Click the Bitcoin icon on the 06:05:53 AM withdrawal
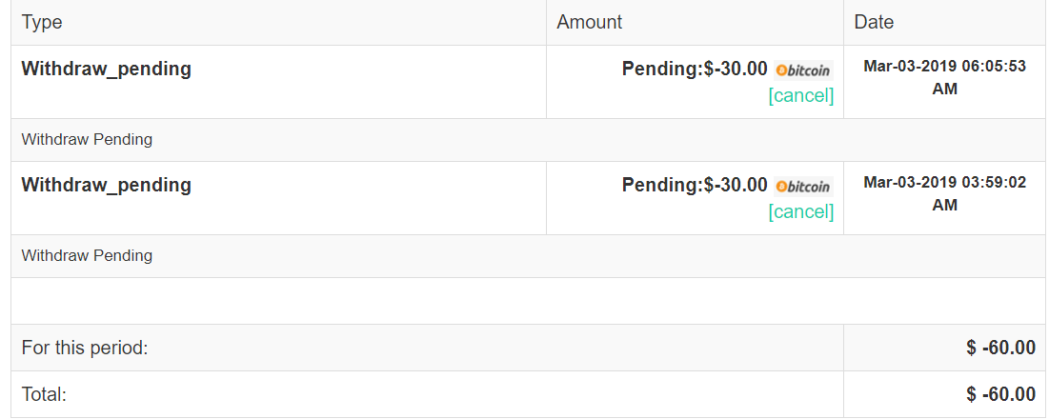Viewport: 1049px width, 419px height. (x=803, y=70)
